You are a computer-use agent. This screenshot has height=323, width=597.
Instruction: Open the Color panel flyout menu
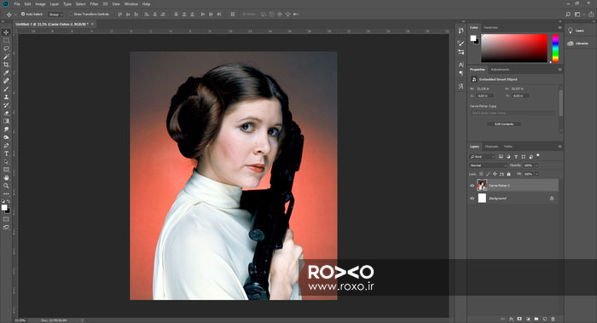[559, 27]
